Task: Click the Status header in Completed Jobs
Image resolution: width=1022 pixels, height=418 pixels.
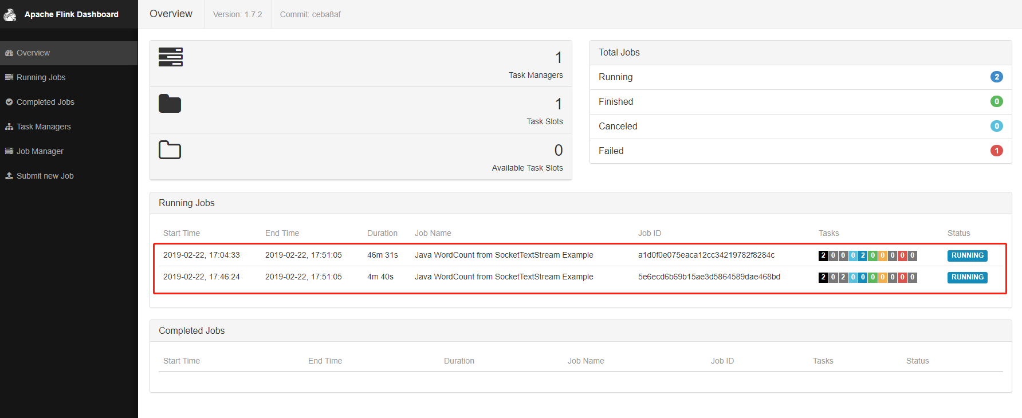Action: 917,361
